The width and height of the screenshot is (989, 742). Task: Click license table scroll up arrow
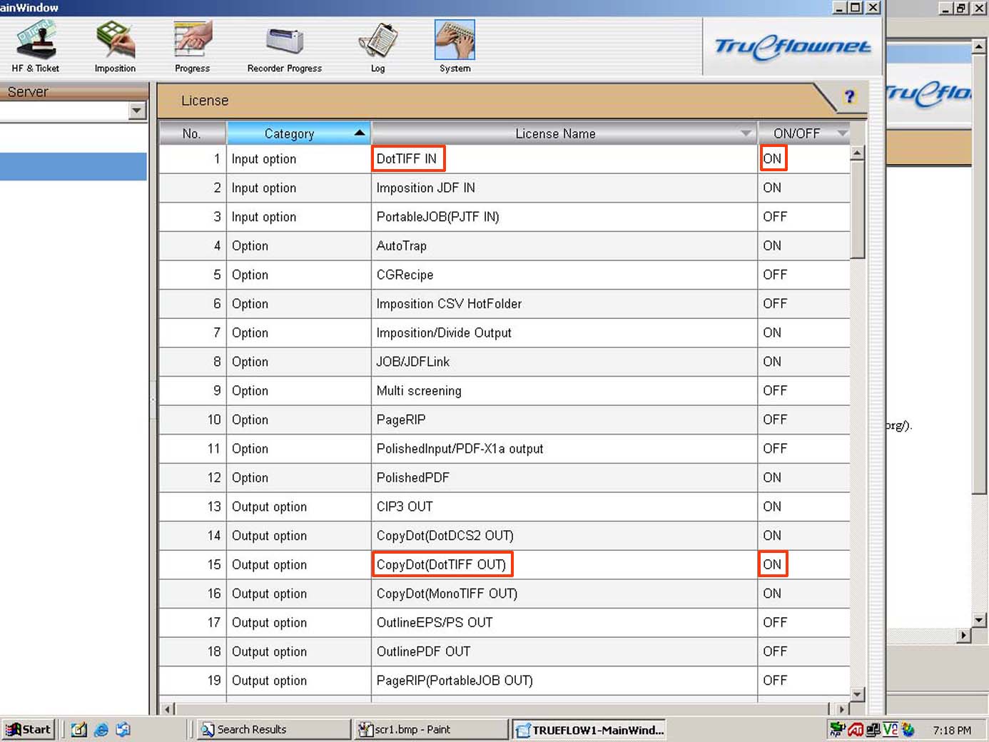(858, 153)
